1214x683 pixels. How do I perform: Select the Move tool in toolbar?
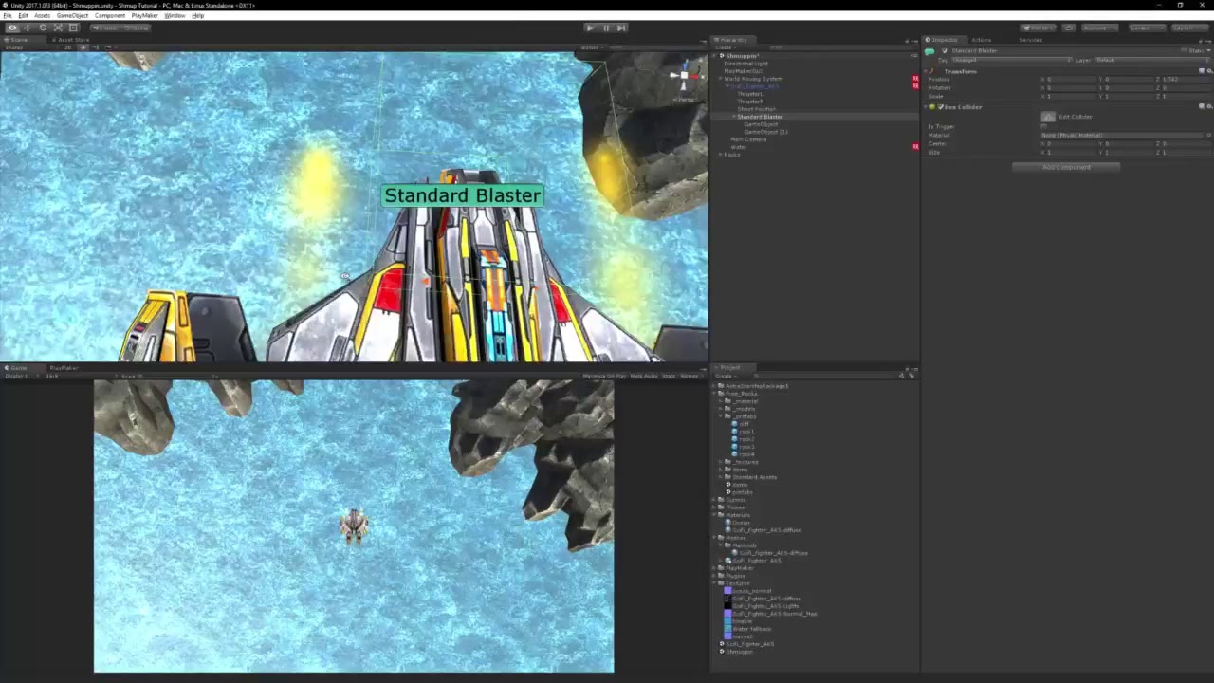[x=28, y=28]
